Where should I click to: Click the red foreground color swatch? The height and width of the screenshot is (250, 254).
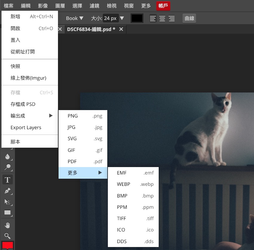point(7,245)
